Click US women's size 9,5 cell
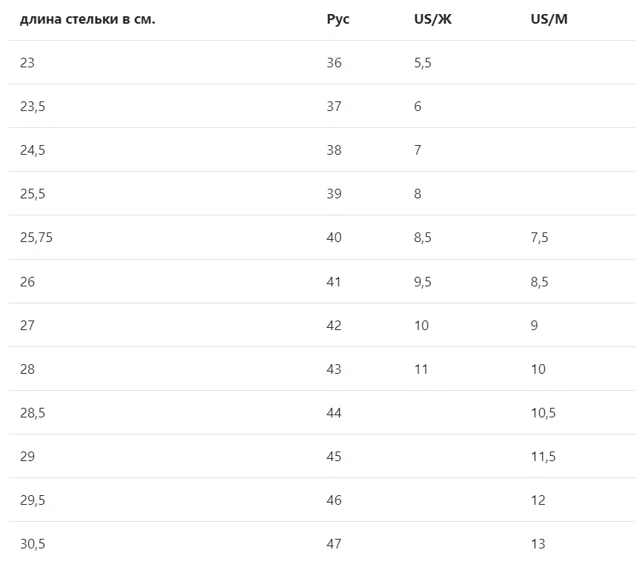Viewport: 642px width, 564px height. click(423, 281)
